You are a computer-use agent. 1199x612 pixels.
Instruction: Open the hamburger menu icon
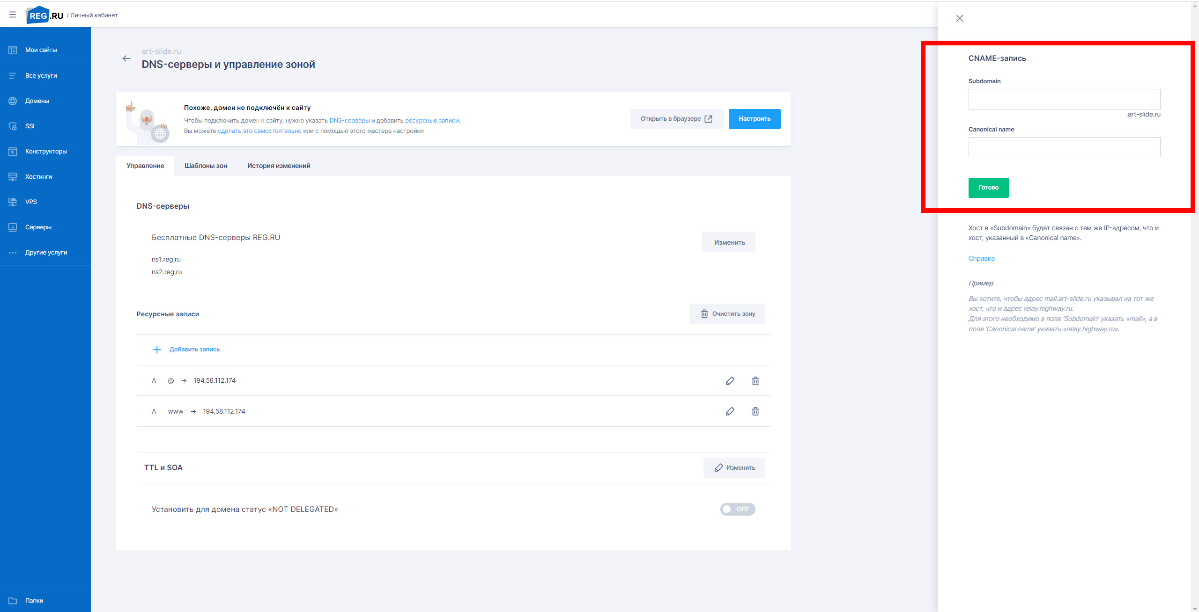point(13,15)
